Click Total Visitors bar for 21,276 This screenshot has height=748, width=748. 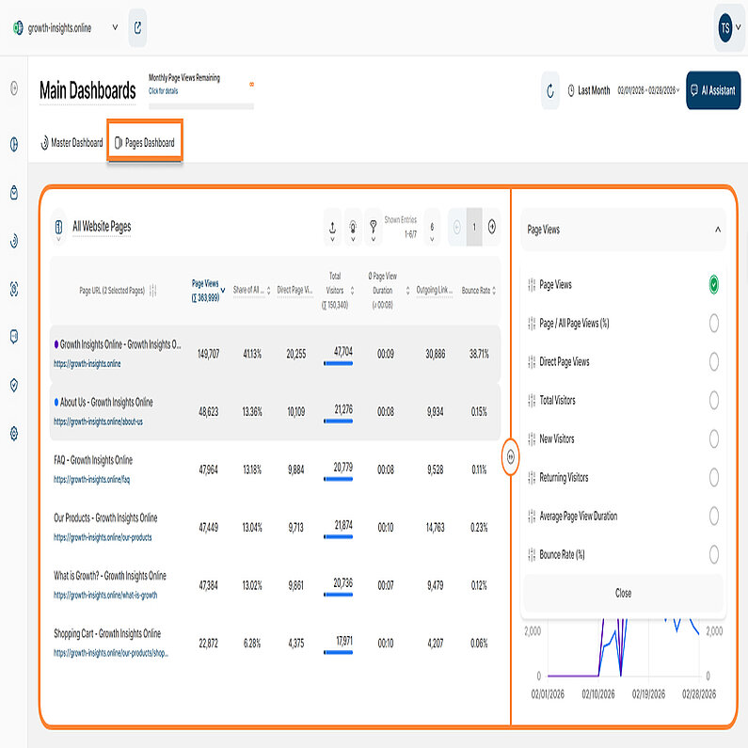tap(338, 422)
